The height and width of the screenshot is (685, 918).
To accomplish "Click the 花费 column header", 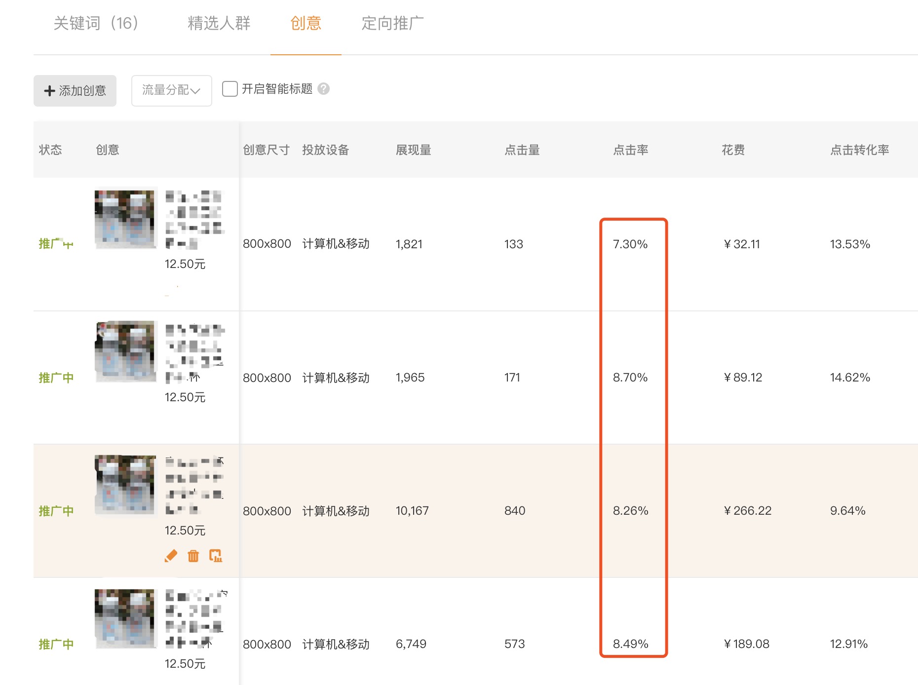I will (x=734, y=150).
